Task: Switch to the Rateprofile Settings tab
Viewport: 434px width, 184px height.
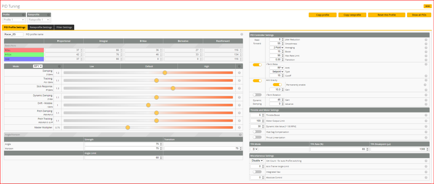Action: click(x=41, y=27)
